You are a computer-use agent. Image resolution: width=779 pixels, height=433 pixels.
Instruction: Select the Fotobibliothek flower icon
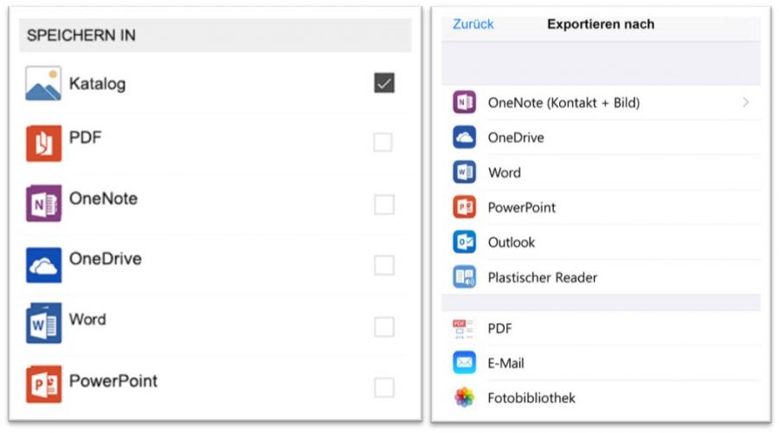(x=464, y=397)
